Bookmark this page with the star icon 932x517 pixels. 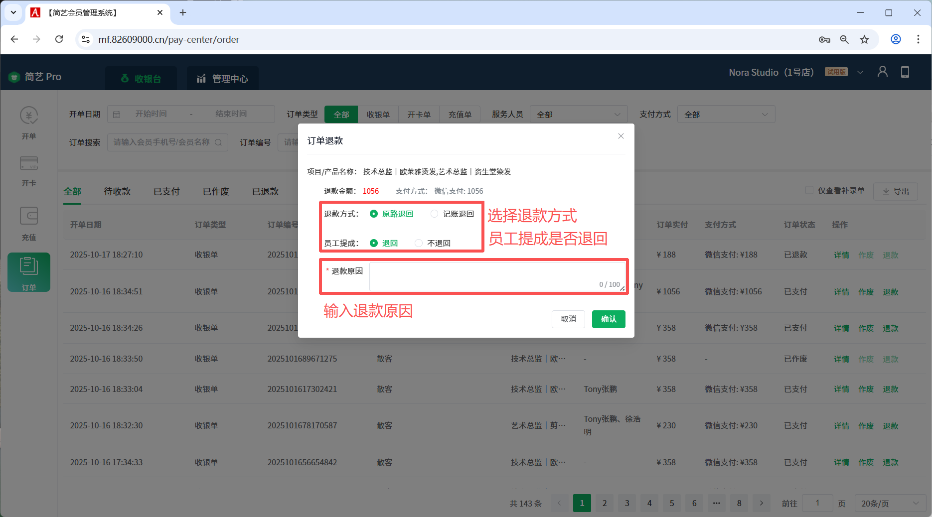(x=864, y=39)
